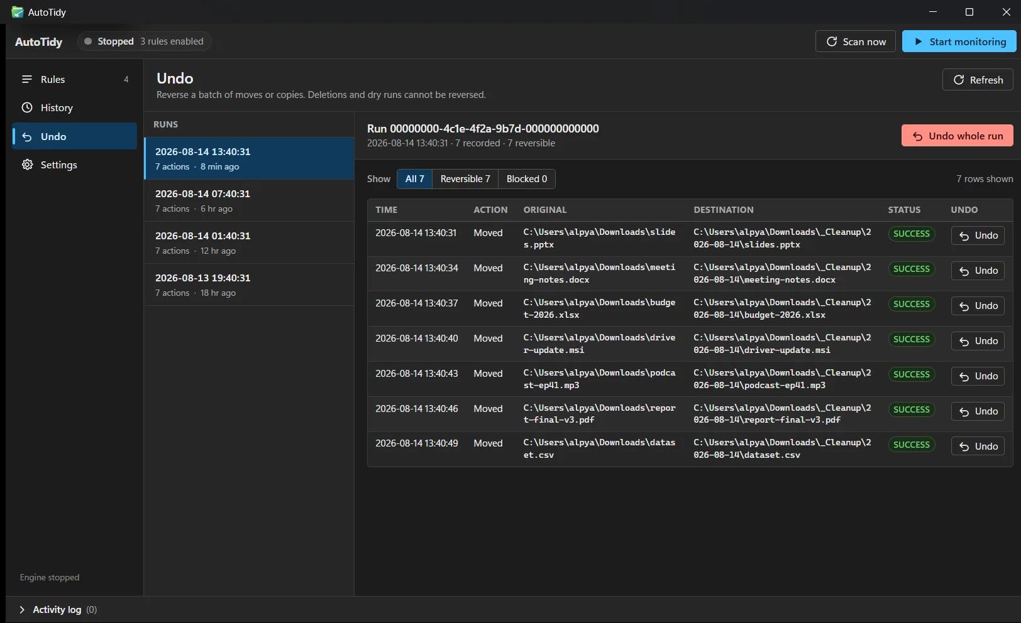
Task: Click the play icon in Start monitoring
Action: click(919, 41)
